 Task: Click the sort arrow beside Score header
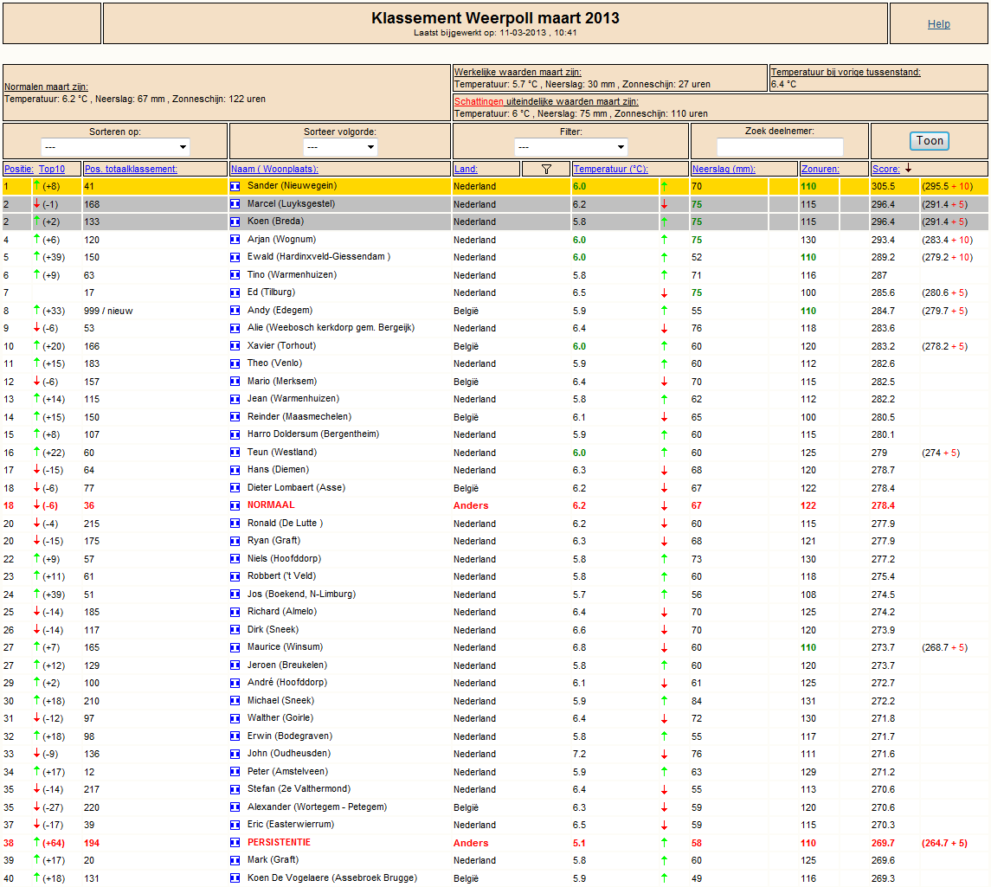(908, 168)
